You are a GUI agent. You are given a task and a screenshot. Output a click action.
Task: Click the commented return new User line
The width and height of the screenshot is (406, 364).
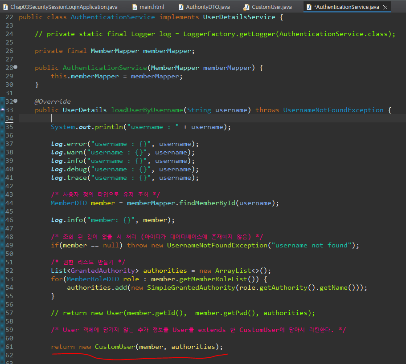pos(183,313)
